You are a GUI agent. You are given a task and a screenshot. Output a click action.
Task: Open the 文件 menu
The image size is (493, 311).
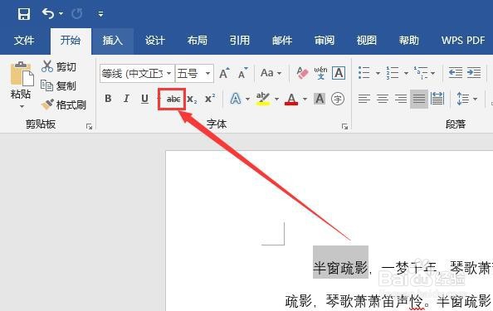click(24, 40)
